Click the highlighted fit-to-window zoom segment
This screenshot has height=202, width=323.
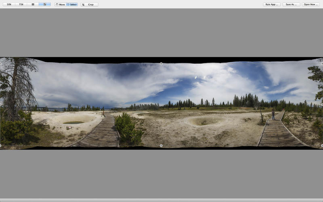pos(44,4)
